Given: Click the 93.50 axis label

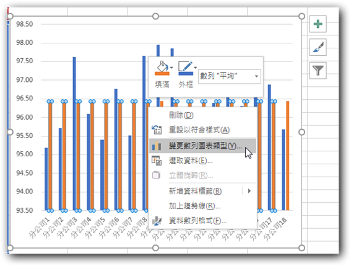Looking at the screenshot, I should (x=25, y=210).
